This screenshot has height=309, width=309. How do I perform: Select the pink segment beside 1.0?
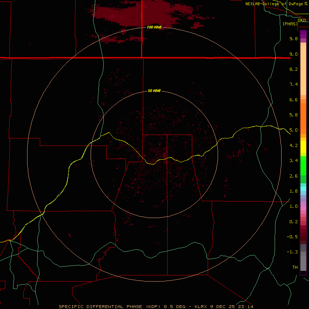(303, 208)
